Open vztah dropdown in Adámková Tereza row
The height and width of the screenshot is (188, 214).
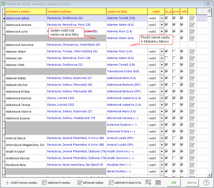162,105
